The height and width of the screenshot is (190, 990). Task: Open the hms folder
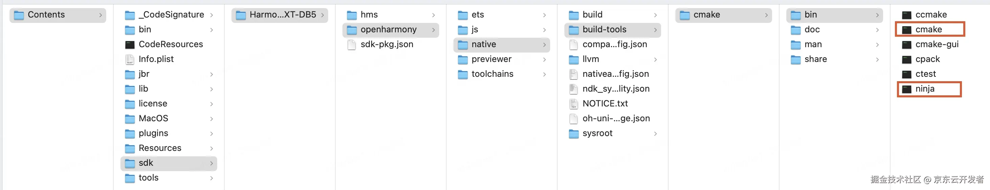coord(368,15)
